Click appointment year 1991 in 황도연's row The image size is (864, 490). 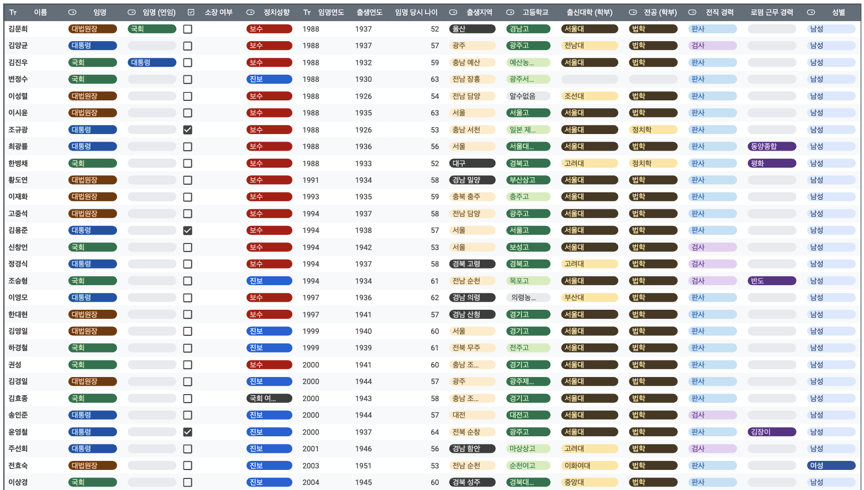click(x=311, y=180)
